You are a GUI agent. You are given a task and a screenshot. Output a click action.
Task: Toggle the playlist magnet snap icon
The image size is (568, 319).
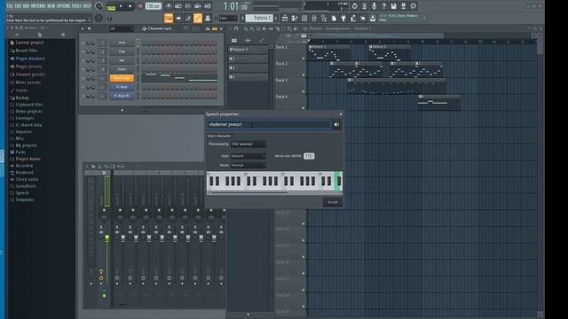(236, 28)
